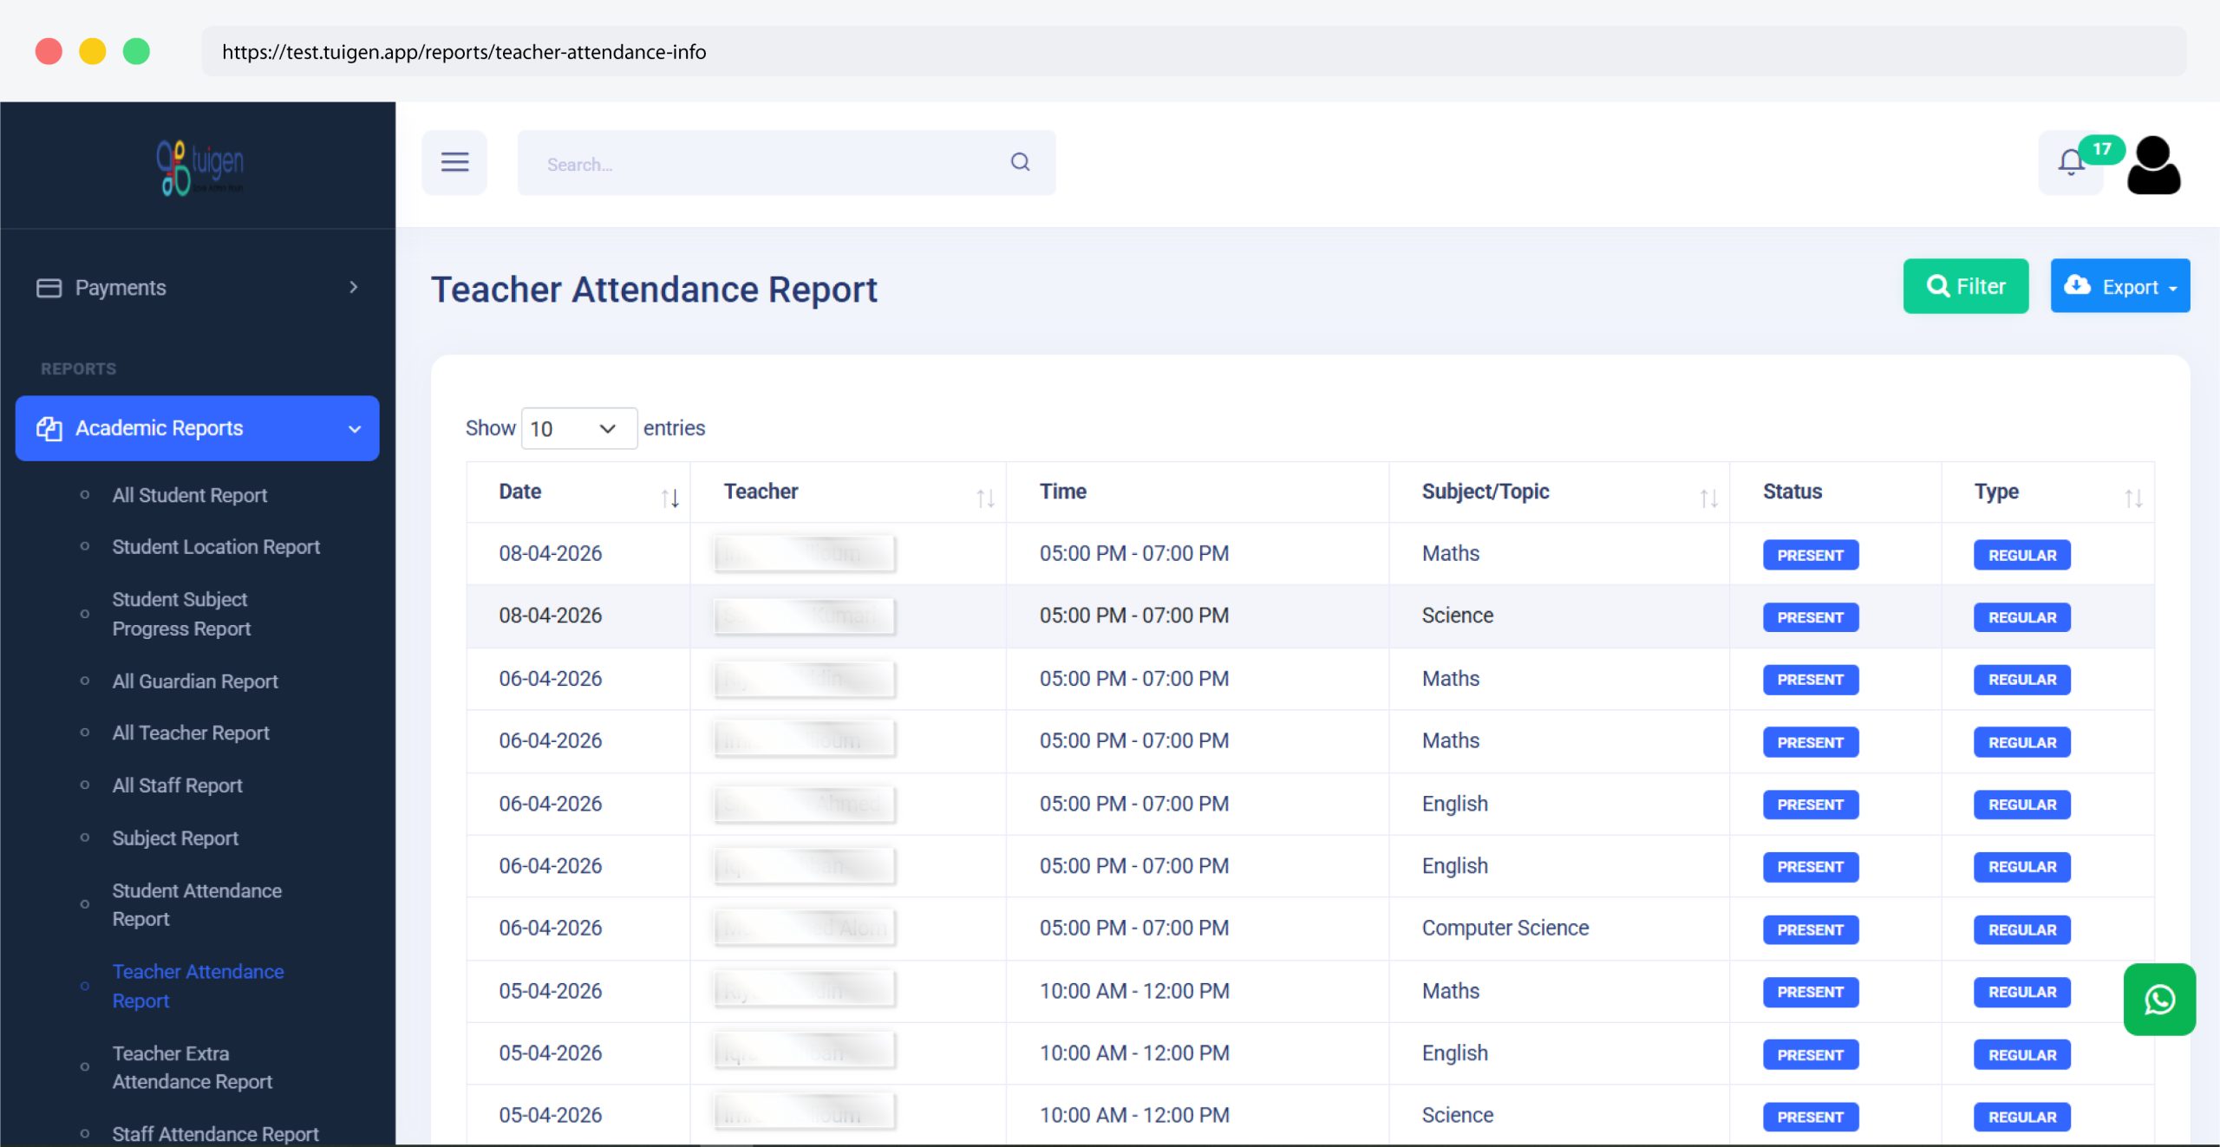Click the search magnifier icon
Screen dimensions: 2220x1147
click(1020, 162)
